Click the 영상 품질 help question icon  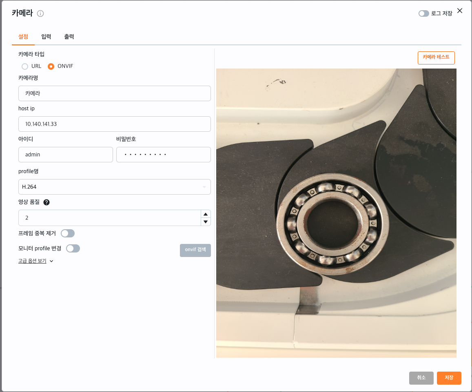[47, 202]
